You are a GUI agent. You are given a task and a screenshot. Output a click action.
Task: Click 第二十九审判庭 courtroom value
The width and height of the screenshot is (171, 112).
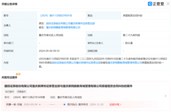(132, 35)
